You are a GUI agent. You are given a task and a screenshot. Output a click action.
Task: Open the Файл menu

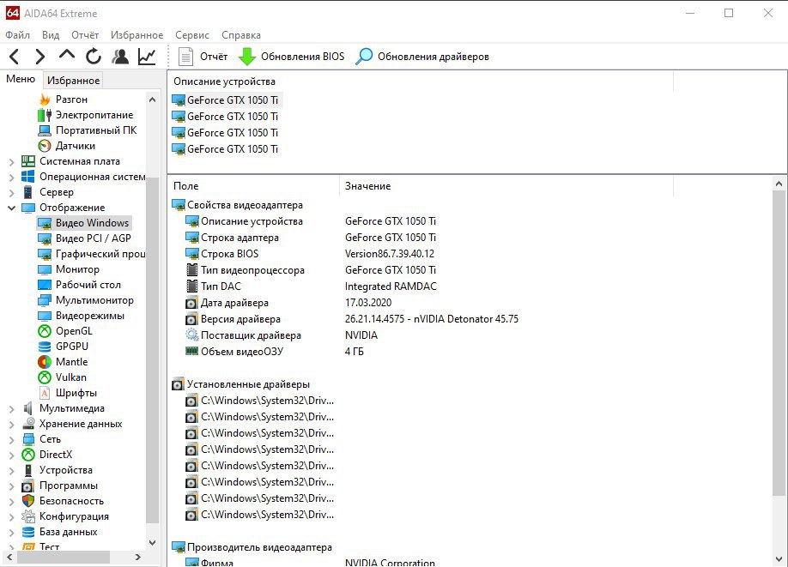click(x=17, y=35)
